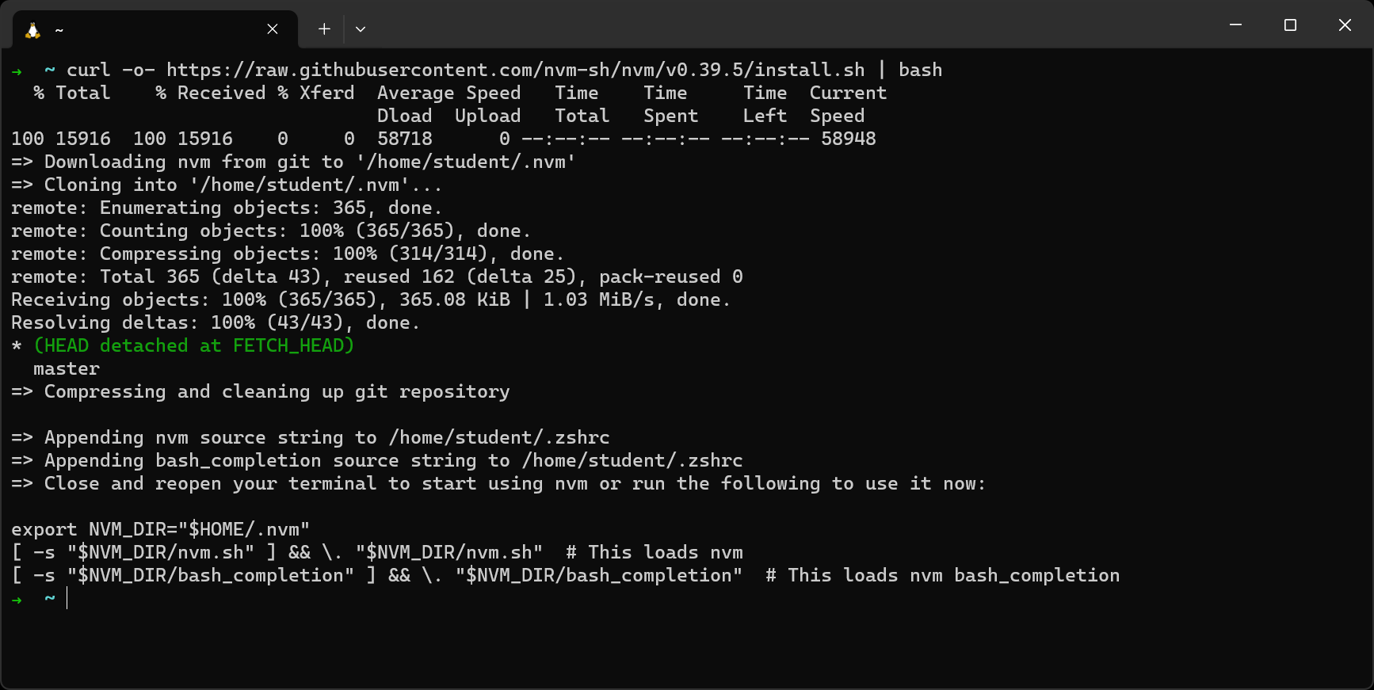Minimize the terminal window
This screenshot has width=1374, height=690.
point(1235,25)
